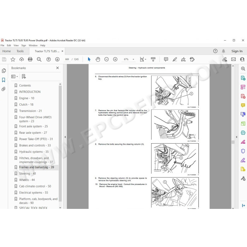Image resolution: width=247 pixels, height=247 pixels.
Task: Open More Tools wrench icon
Action: [x=243, y=179]
